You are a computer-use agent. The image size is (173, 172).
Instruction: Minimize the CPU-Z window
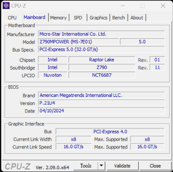[123, 6]
